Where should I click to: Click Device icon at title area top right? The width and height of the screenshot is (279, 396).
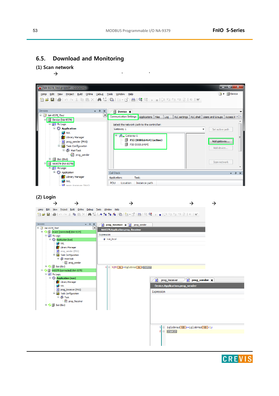pos(228,94)
